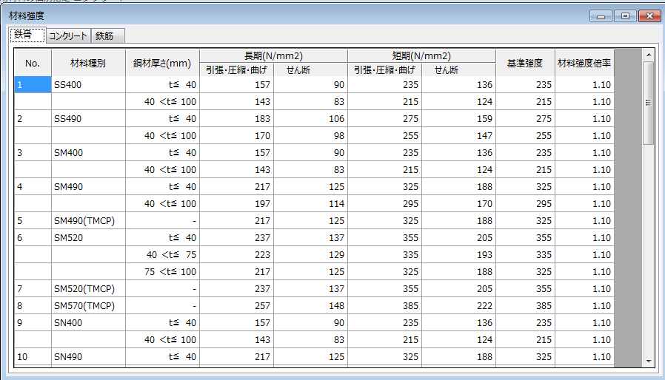Image resolution: width=665 pixels, height=380 pixels.
Task: Click the 1.10 multiplier in SM570(TMCP) row
Action: 584,306
